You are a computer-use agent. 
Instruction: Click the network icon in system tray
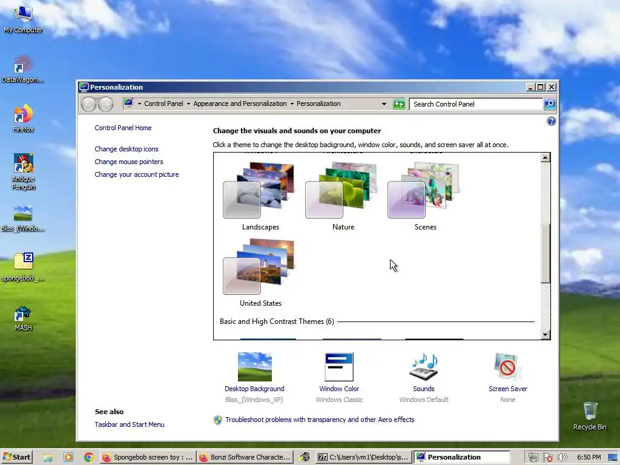pyautogui.click(x=533, y=457)
